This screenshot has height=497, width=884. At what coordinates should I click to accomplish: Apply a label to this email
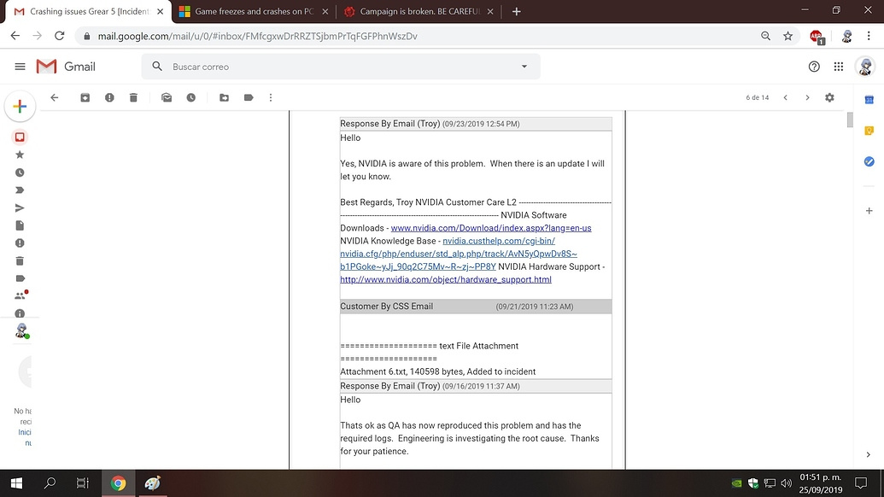(x=249, y=97)
